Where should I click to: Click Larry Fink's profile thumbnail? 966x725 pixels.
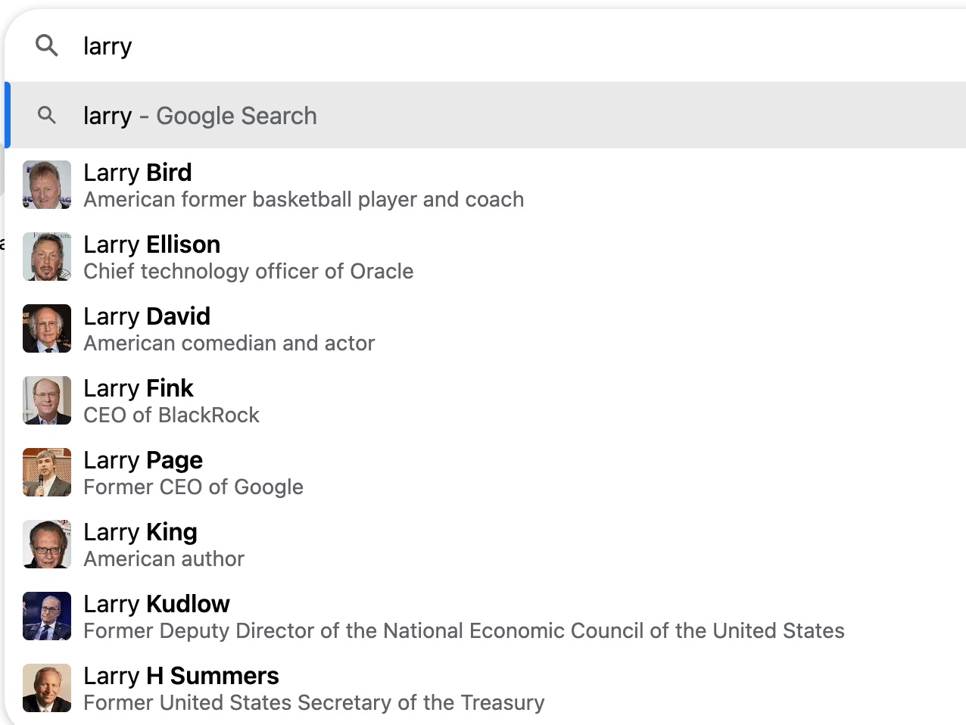47,400
